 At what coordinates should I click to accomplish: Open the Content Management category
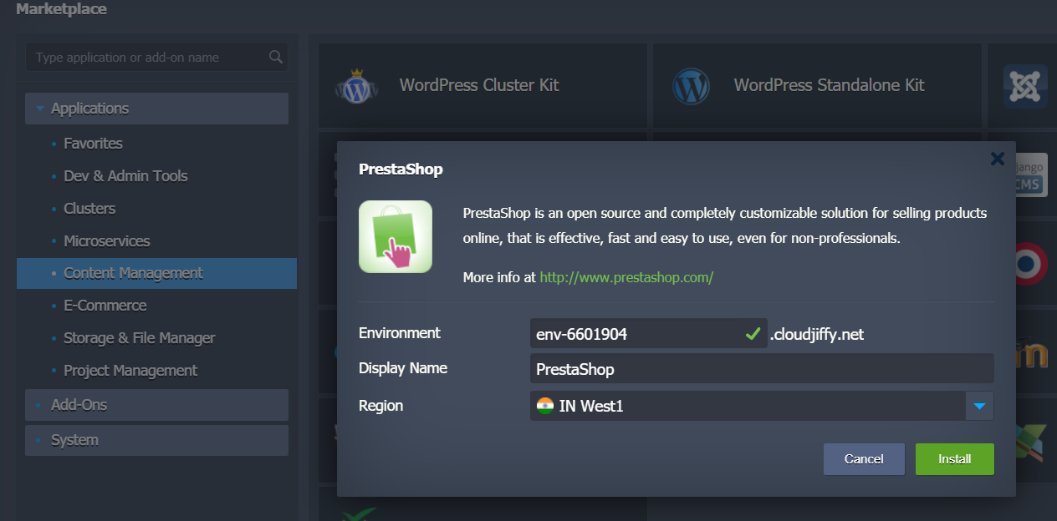[134, 273]
